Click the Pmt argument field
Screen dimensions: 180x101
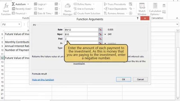[81, 39]
